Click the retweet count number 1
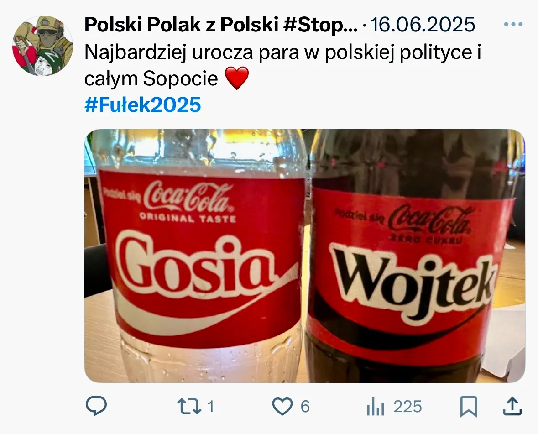The width and height of the screenshot is (538, 434). tap(211, 406)
